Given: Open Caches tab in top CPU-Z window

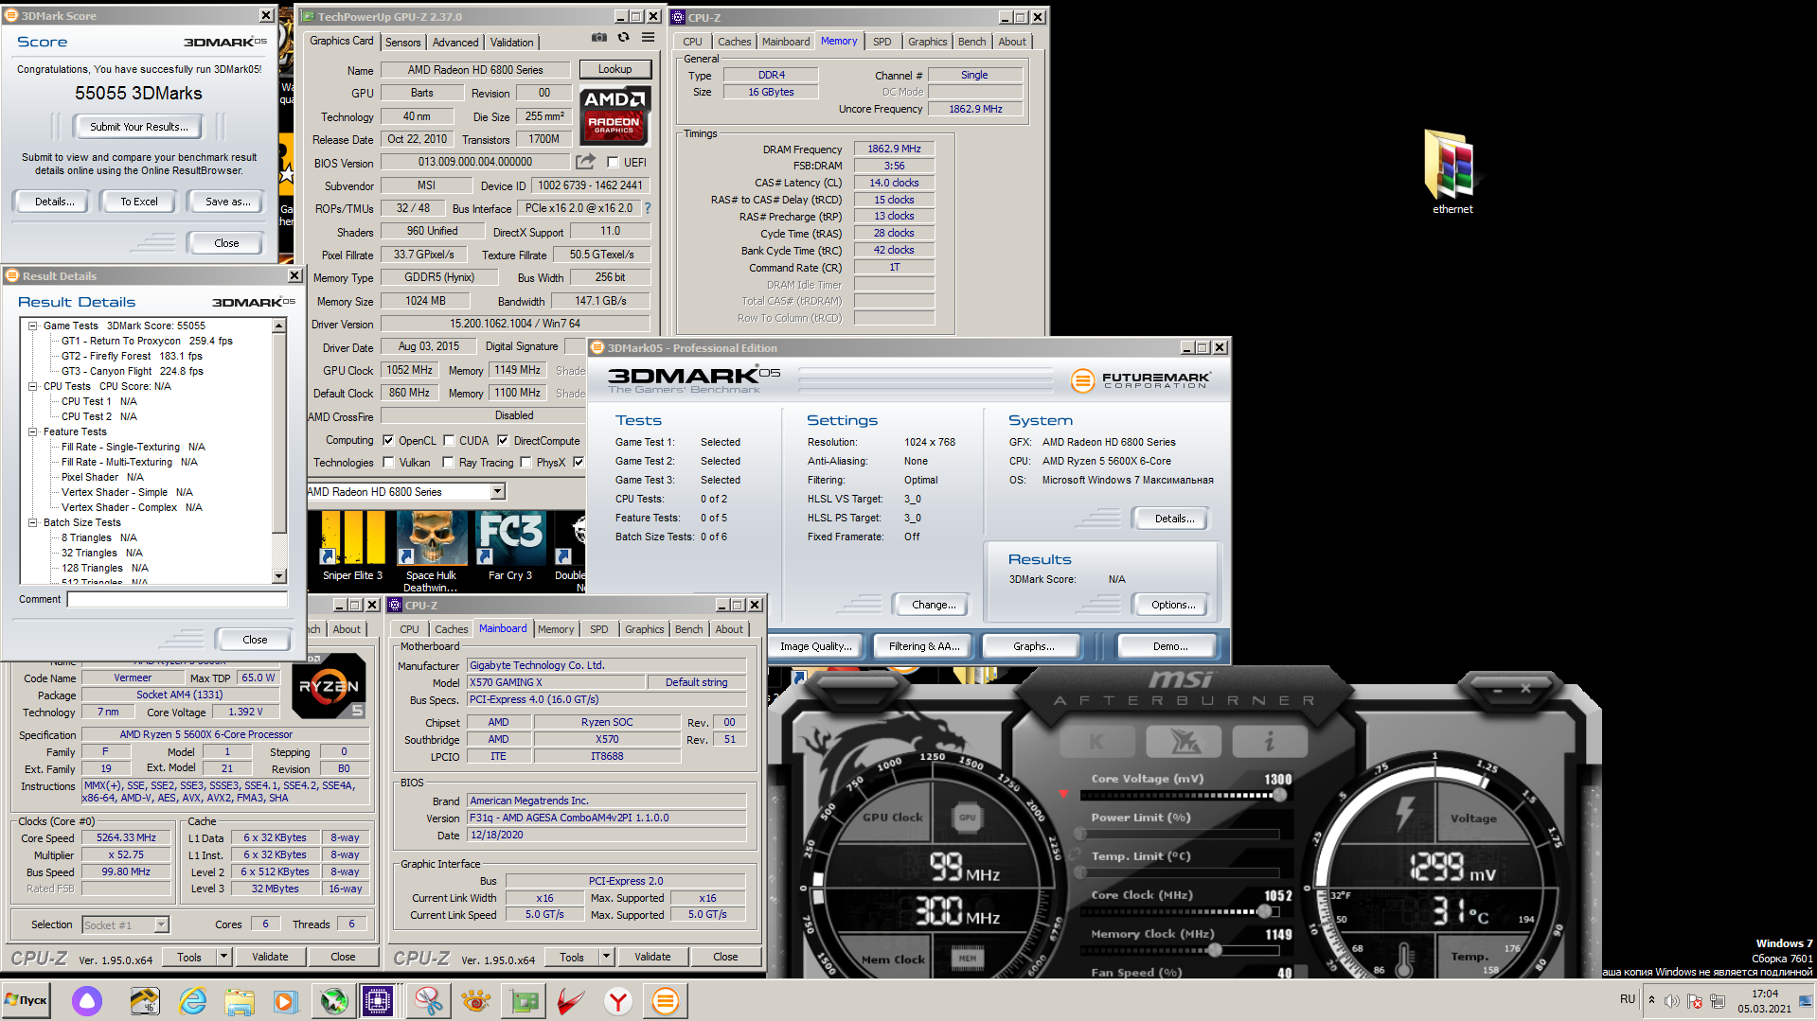Looking at the screenshot, I should pyautogui.click(x=734, y=42).
